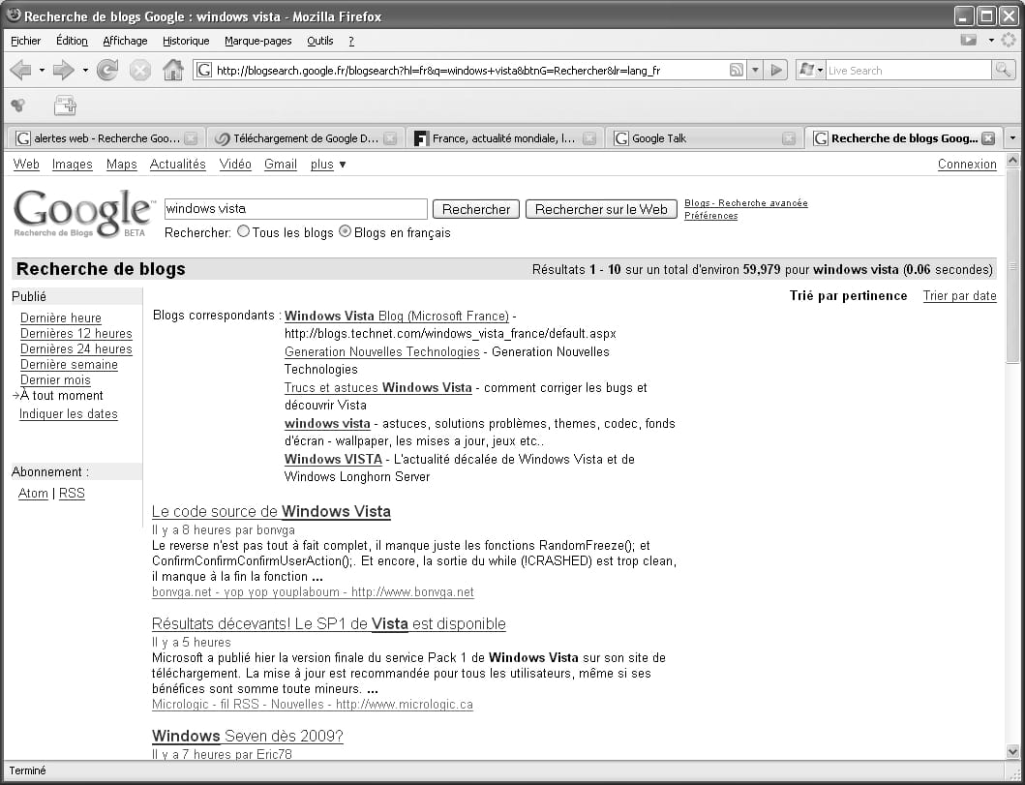Open 'Blogs - Recherche avancée' link

pyautogui.click(x=746, y=203)
